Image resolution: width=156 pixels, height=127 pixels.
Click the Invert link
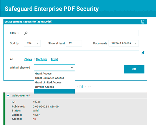pyautogui.click(x=54, y=59)
